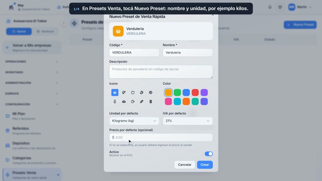Open the Martín account menu arrow
322x181 pixels.
pyautogui.click(x=310, y=7)
